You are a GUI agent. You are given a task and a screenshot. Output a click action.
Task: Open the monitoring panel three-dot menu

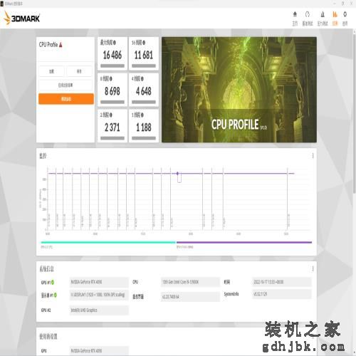[313, 156]
